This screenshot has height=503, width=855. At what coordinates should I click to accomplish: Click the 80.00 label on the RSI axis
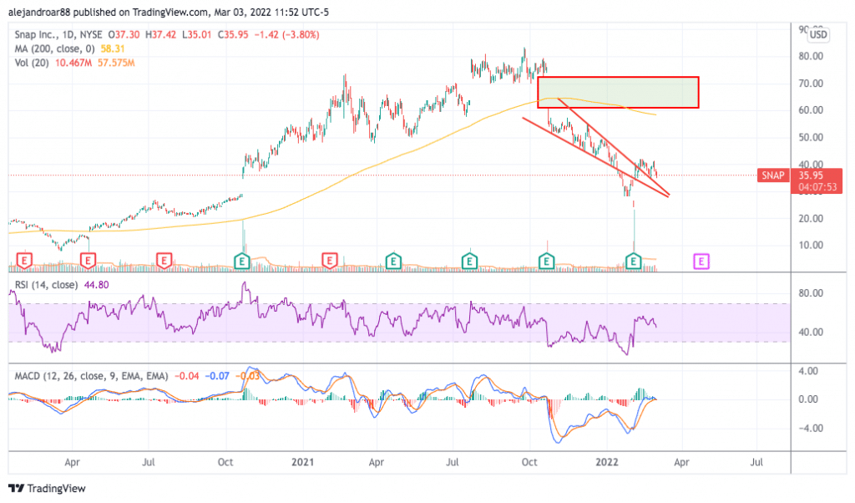click(x=811, y=293)
